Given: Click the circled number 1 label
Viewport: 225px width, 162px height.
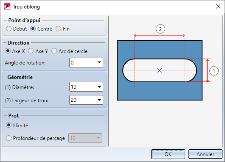Looking at the screenshot, I should [214, 71].
